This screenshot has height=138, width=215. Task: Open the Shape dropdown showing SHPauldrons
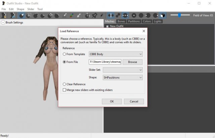tap(122, 77)
